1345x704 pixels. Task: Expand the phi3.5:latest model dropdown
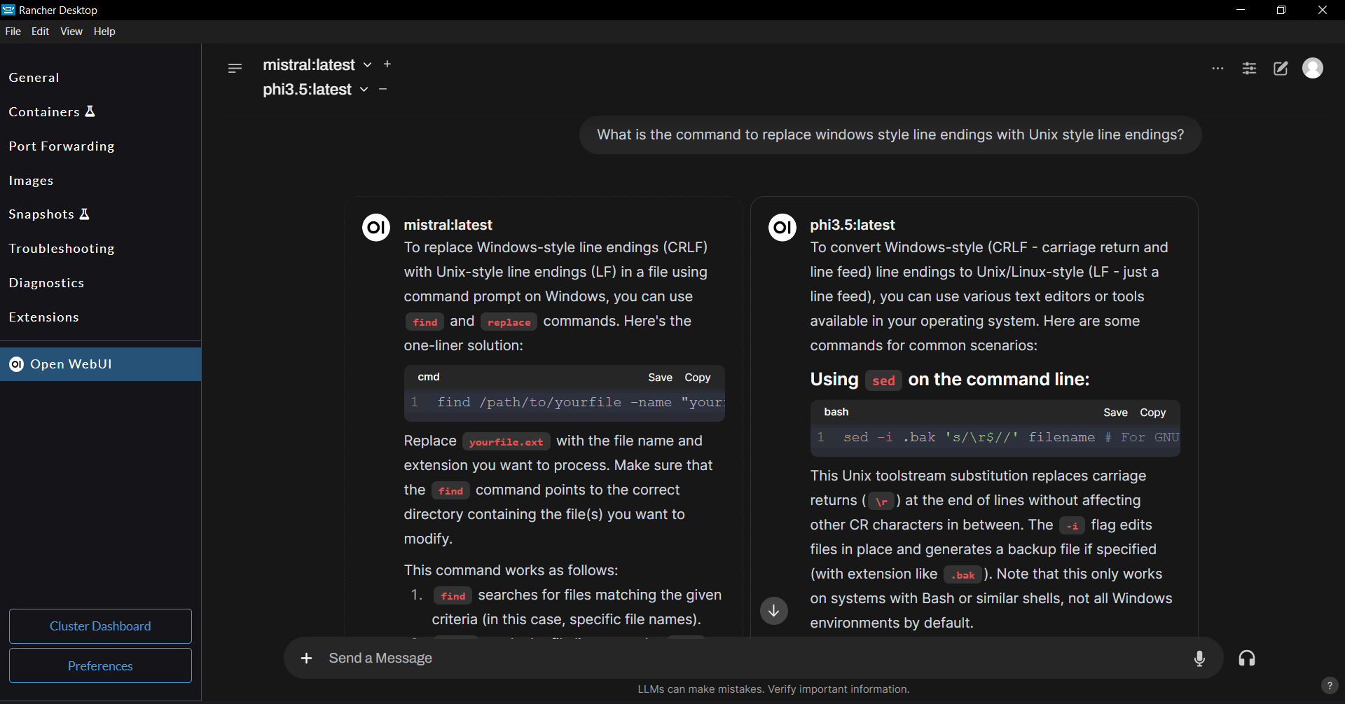[x=364, y=90]
